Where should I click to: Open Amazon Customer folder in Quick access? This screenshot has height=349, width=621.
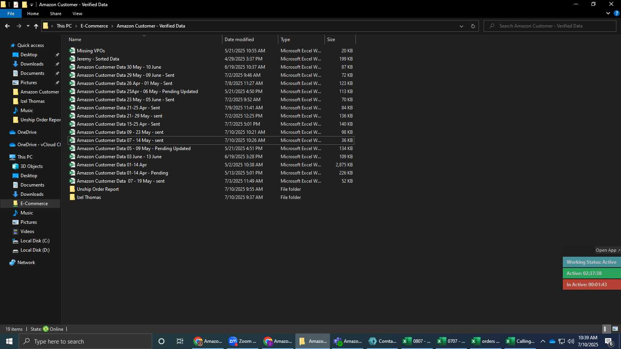[40, 92]
